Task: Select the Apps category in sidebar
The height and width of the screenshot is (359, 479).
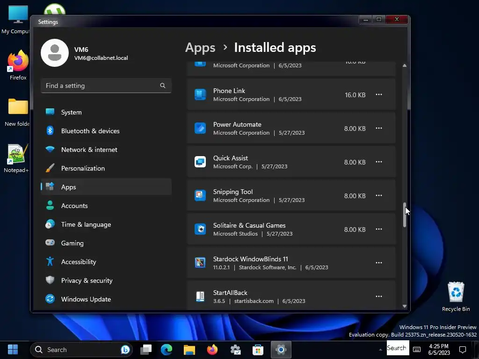Action: [x=106, y=187]
